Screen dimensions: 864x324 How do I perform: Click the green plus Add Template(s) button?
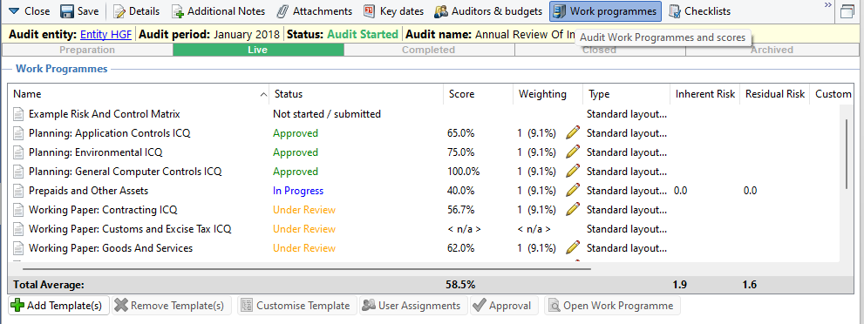[59, 306]
